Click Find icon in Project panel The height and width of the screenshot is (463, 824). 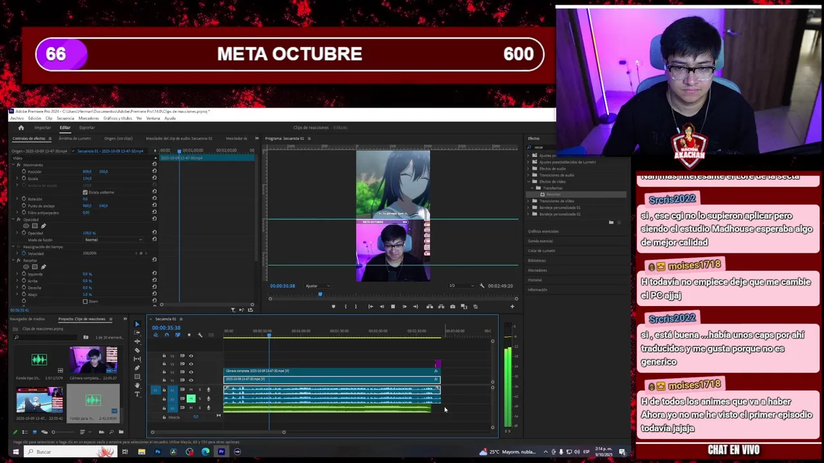point(111,432)
